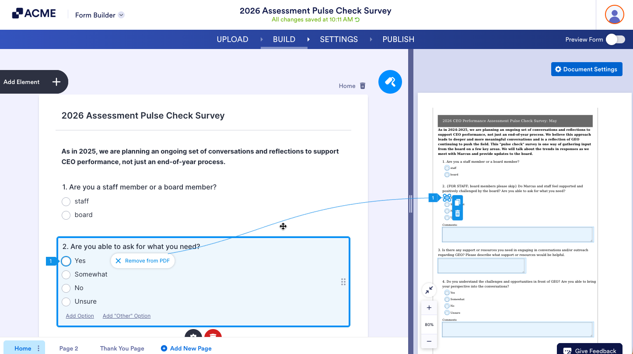Go to the UPLOAD step
The height and width of the screenshot is (354, 633).
click(x=233, y=39)
